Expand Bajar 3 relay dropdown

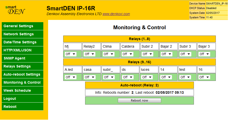[204, 54]
